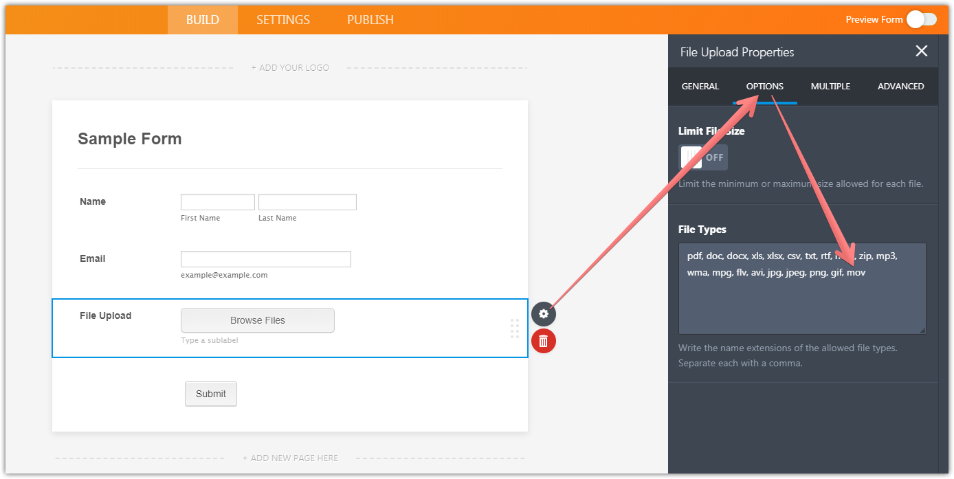Image resolution: width=954 pixels, height=479 pixels.
Task: Grab the dotted drag handle on File Upload
Action: pos(515,328)
